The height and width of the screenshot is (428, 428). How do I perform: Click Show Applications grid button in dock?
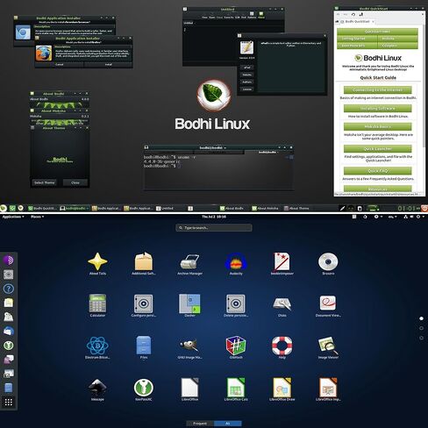click(9, 402)
